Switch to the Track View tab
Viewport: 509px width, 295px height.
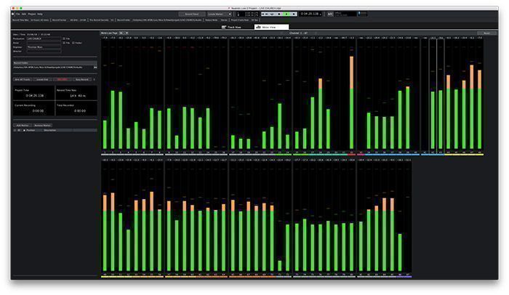click(231, 28)
